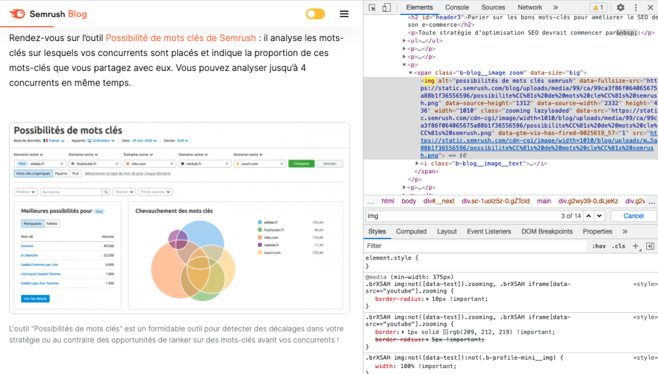Open the hamburger menu in blog header
Screen dimensions: 658x374
point(344,14)
